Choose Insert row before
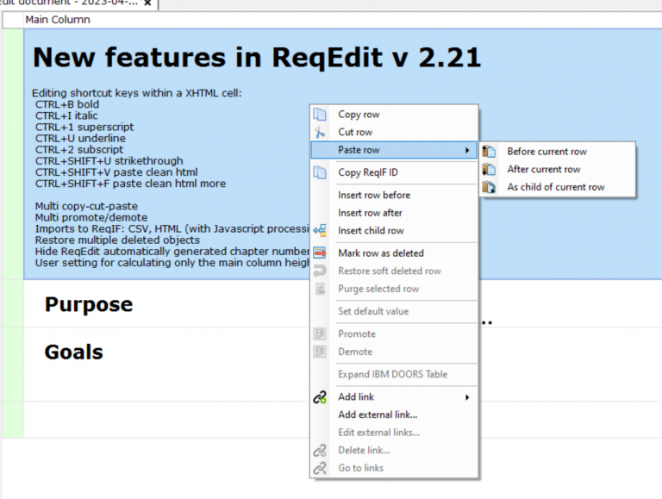 (x=394, y=195)
